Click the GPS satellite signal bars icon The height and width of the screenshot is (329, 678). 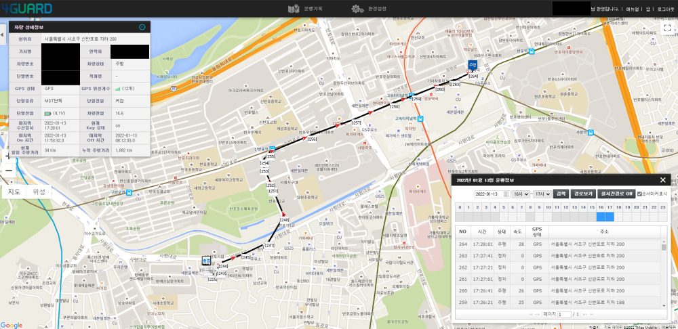[117, 89]
